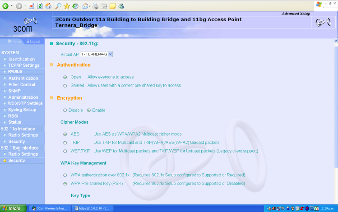Click the browser Back arrow icon
The width and height of the screenshot is (338, 212).
tap(5, 6)
